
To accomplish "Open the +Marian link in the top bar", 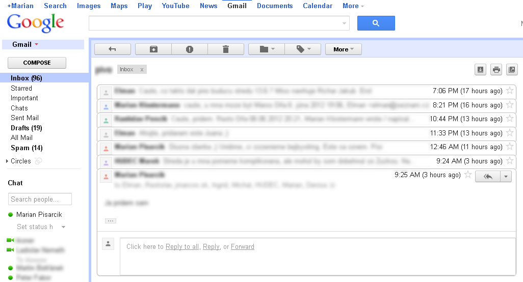I will pos(20,6).
